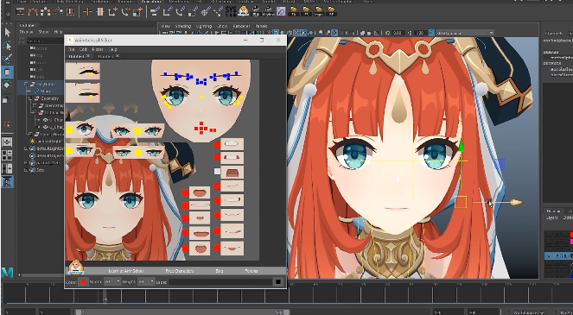Open the viewport Panels menu
Image resolution: width=573 pixels, height=315 pixels.
click(261, 26)
